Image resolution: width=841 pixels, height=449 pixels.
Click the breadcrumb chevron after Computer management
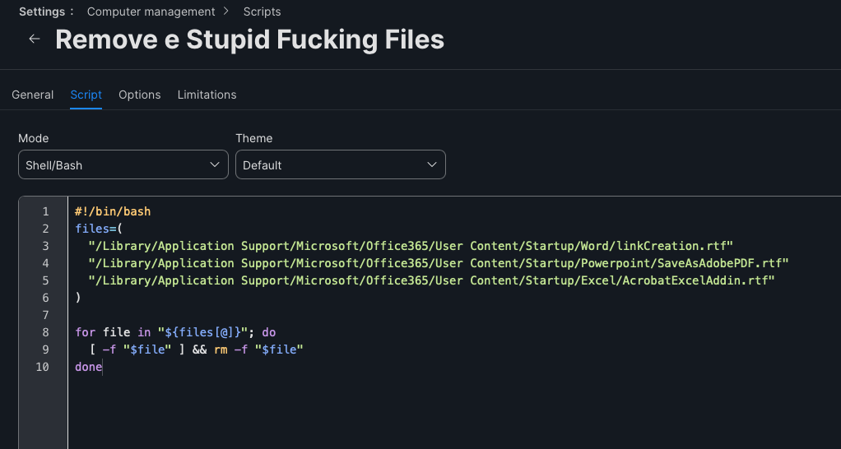coord(225,11)
